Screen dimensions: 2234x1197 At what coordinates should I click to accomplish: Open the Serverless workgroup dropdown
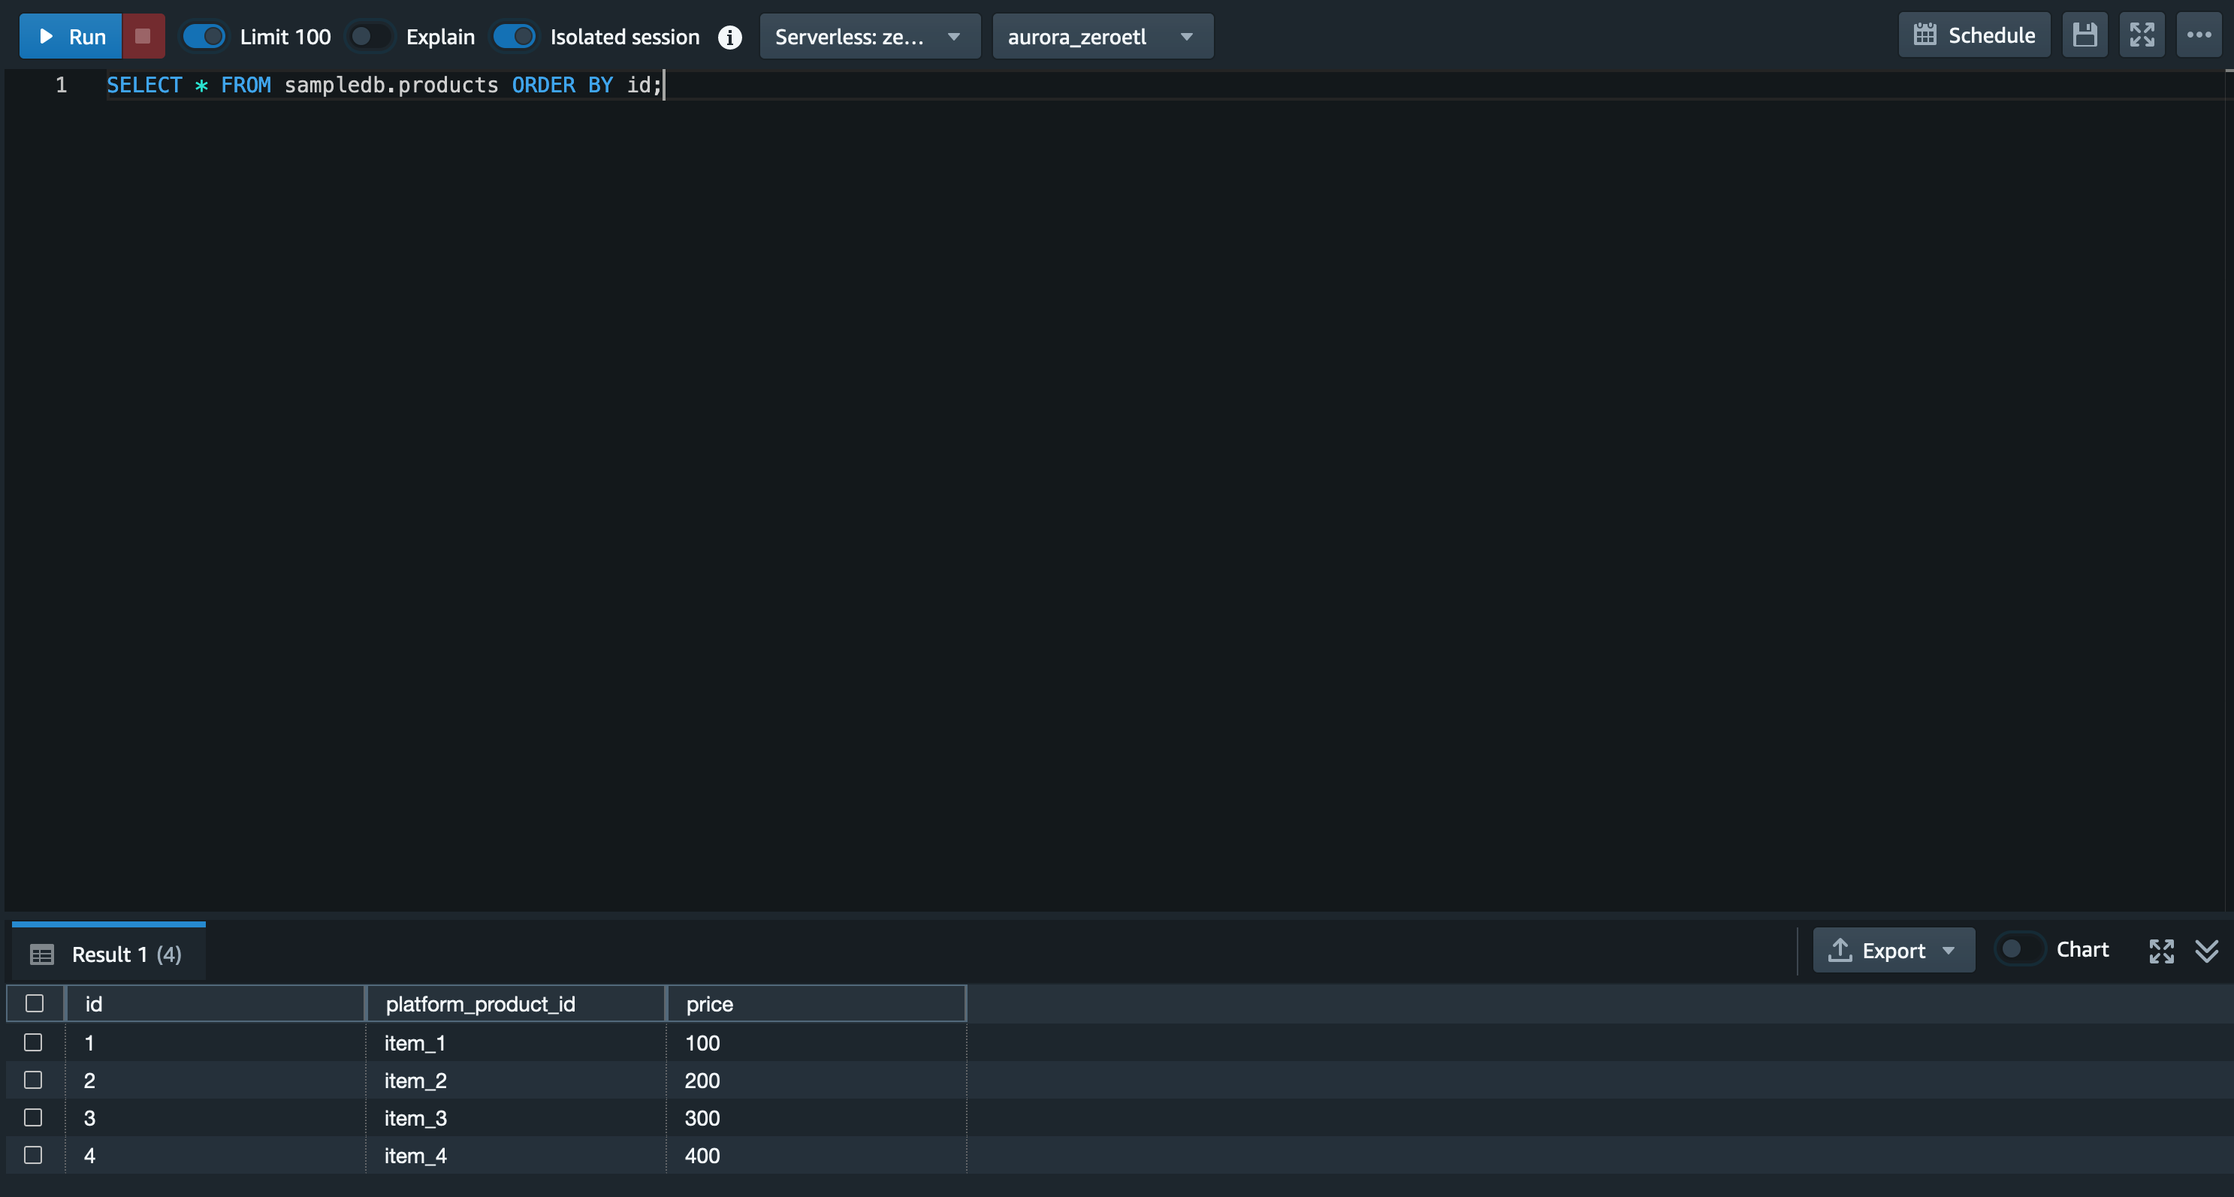coord(870,36)
